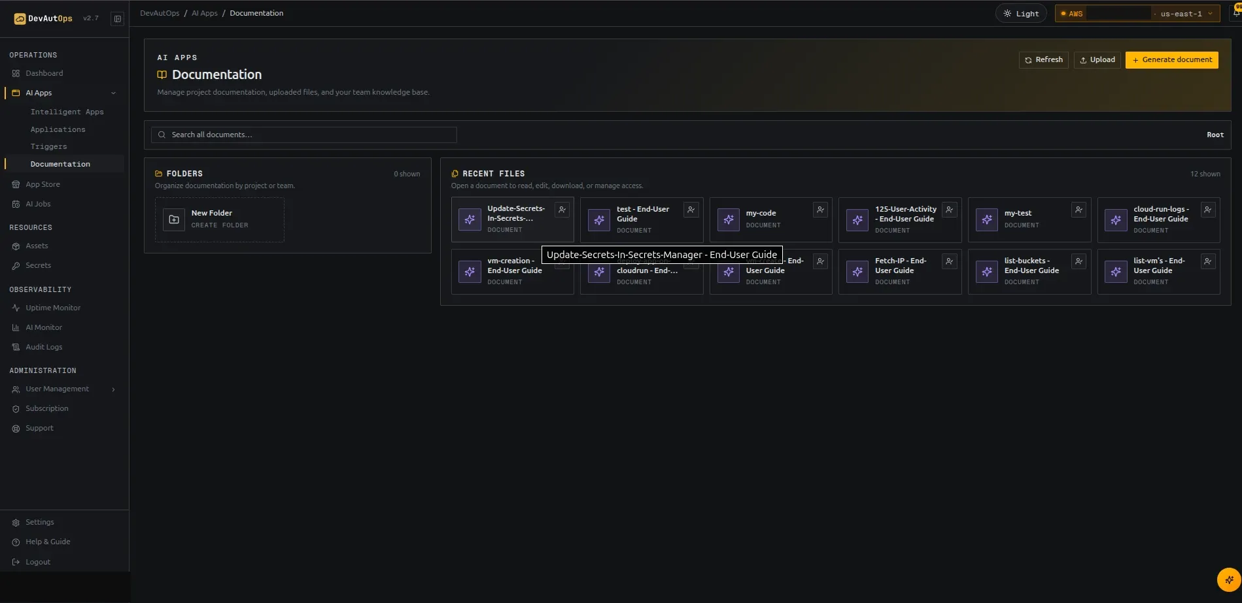Open Audit Logs in the sidebar

(x=44, y=348)
